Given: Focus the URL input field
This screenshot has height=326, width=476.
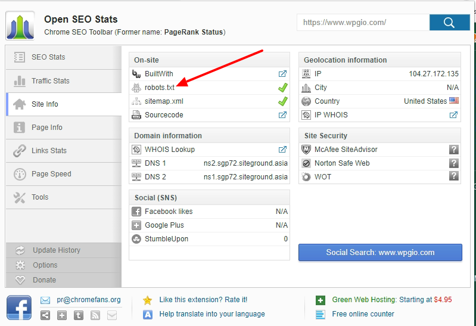Looking at the screenshot, I should 363,23.
